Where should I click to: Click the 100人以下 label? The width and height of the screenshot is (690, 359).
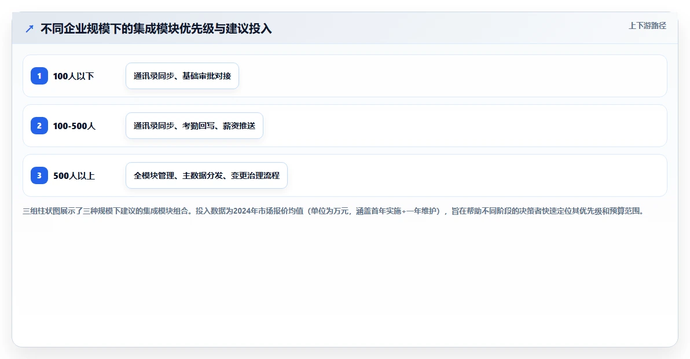(74, 76)
